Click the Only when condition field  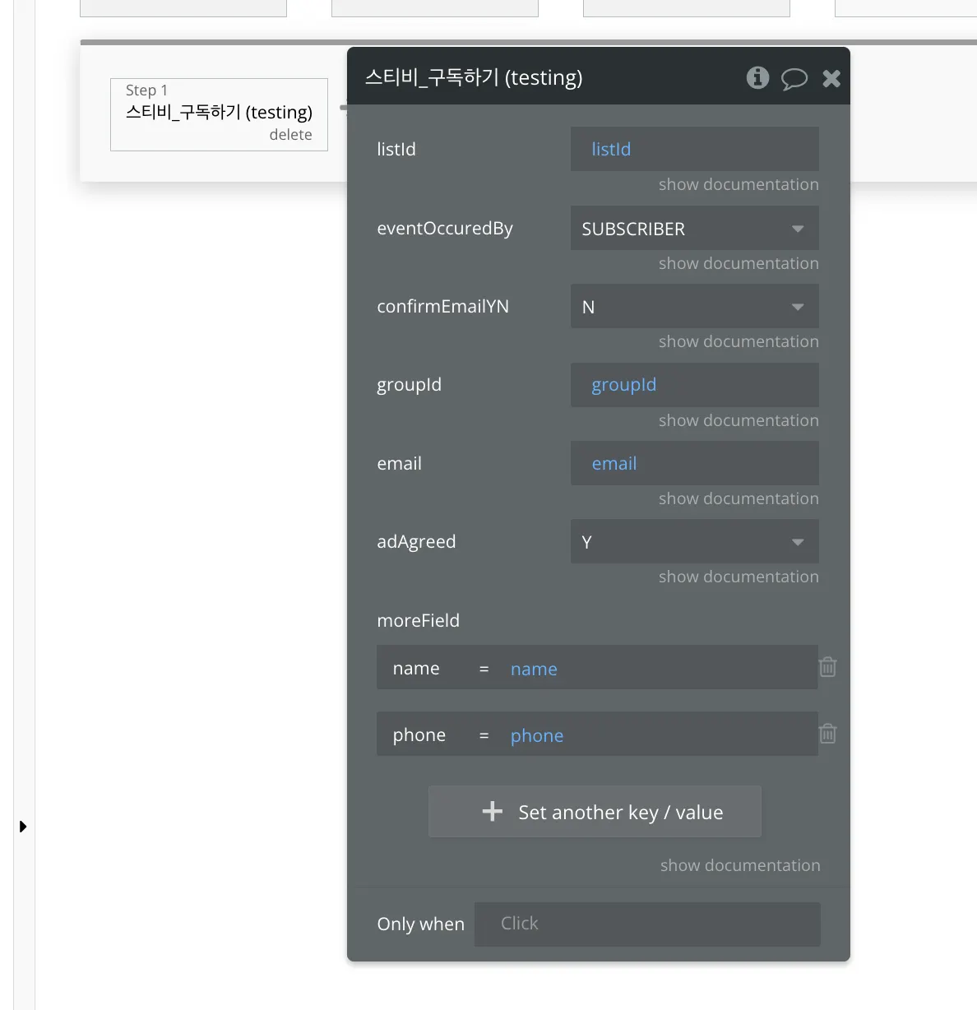647,924
